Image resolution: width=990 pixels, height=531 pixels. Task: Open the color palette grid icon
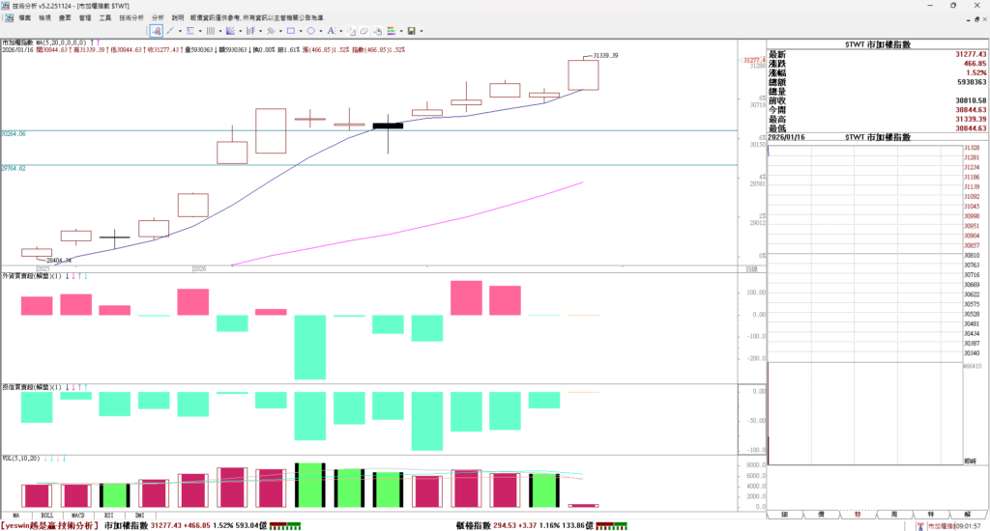(x=391, y=31)
